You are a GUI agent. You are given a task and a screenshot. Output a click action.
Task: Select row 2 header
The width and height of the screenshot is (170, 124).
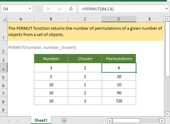[x=3, y=47]
